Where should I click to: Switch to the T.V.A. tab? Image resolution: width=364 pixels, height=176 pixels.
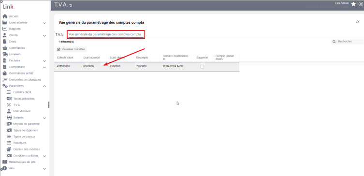pos(59,34)
